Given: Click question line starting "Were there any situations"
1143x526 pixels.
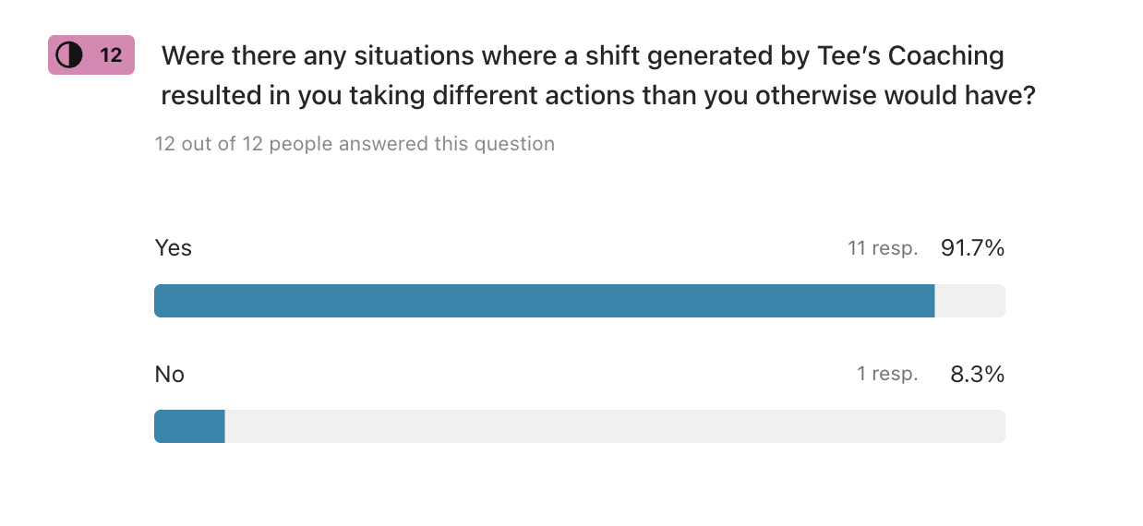Looking at the screenshot, I should click(583, 55).
